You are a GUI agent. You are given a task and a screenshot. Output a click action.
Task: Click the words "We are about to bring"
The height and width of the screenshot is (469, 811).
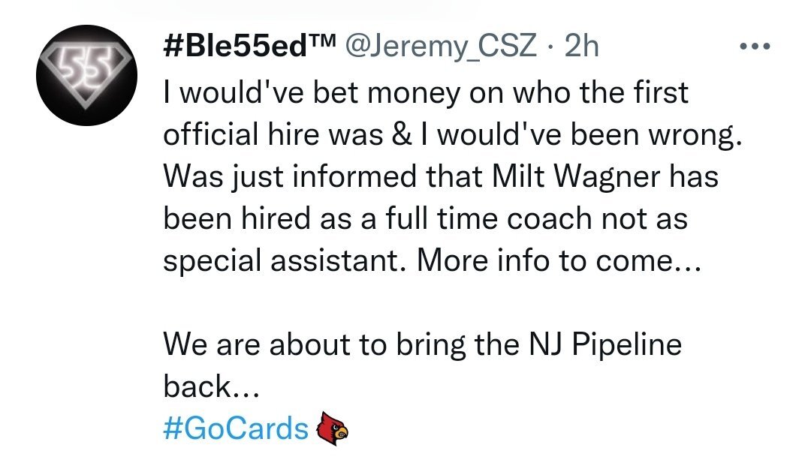point(315,345)
